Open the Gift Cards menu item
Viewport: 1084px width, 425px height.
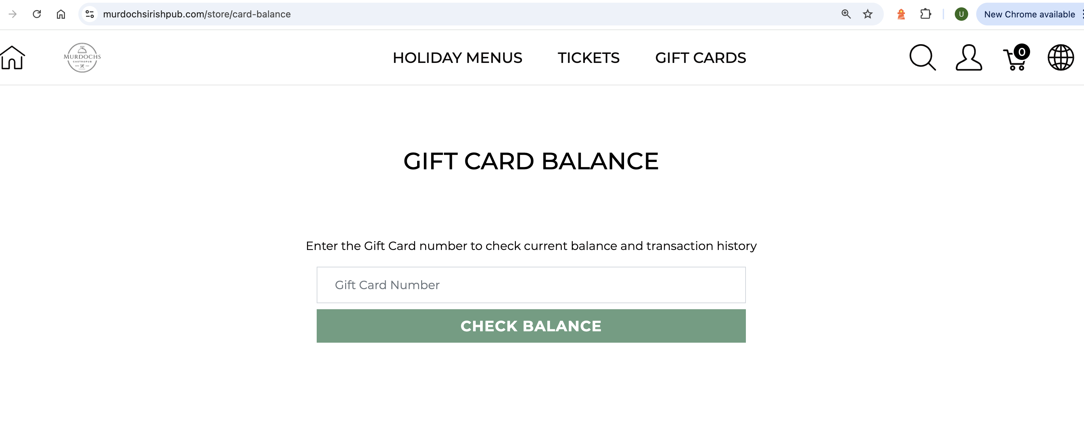pyautogui.click(x=700, y=58)
